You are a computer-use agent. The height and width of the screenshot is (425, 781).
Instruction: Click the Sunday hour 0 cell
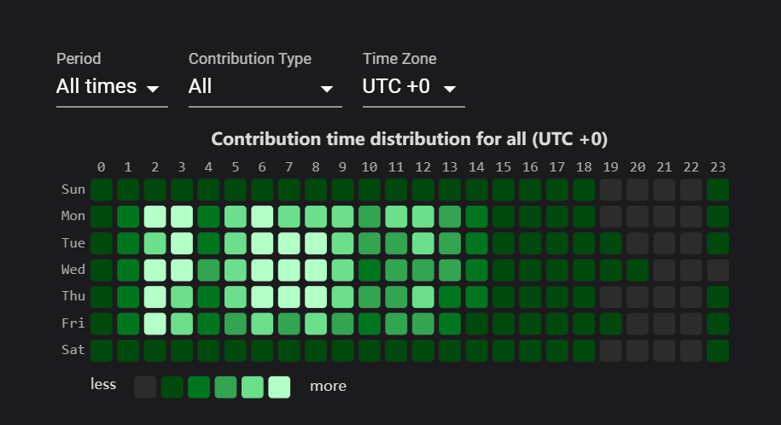coord(101,189)
